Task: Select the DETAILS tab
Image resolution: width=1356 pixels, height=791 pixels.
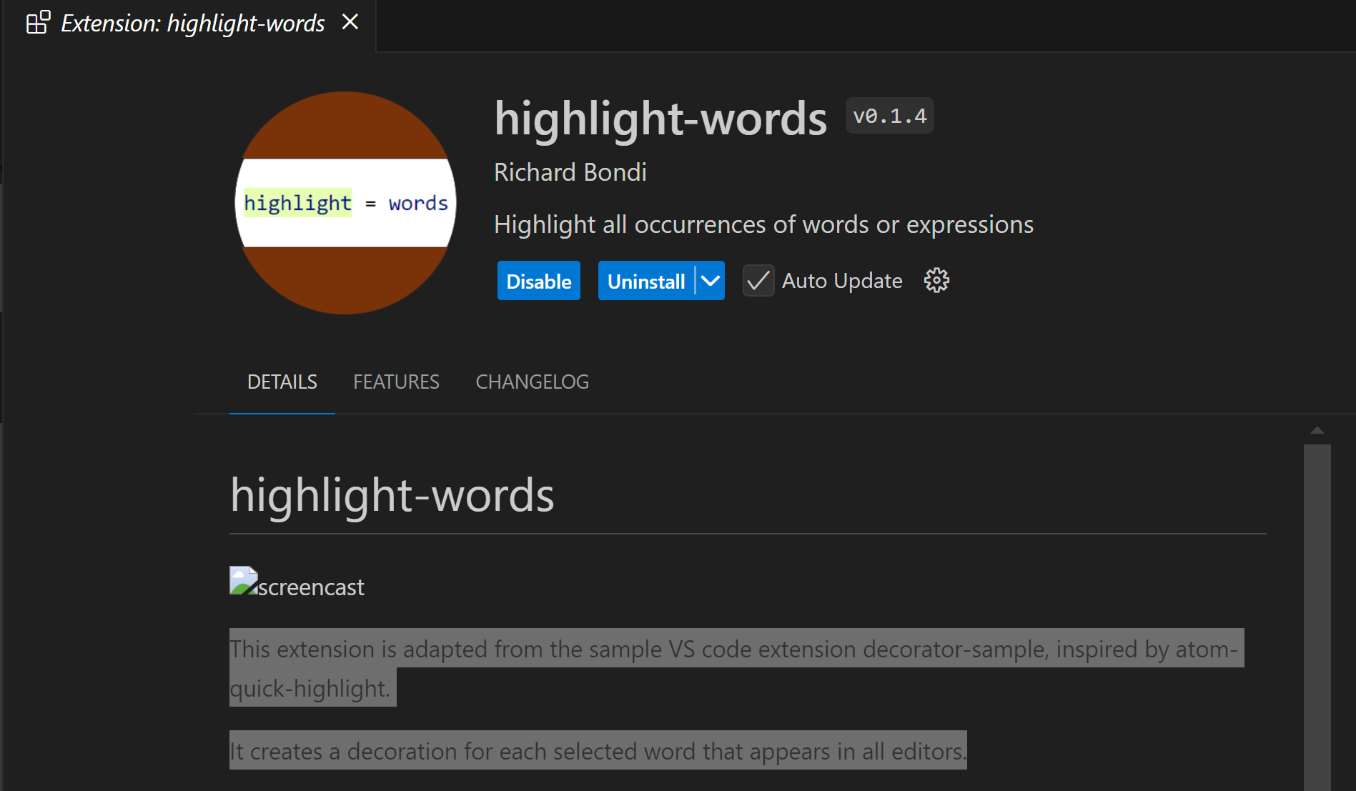Action: [x=282, y=382]
